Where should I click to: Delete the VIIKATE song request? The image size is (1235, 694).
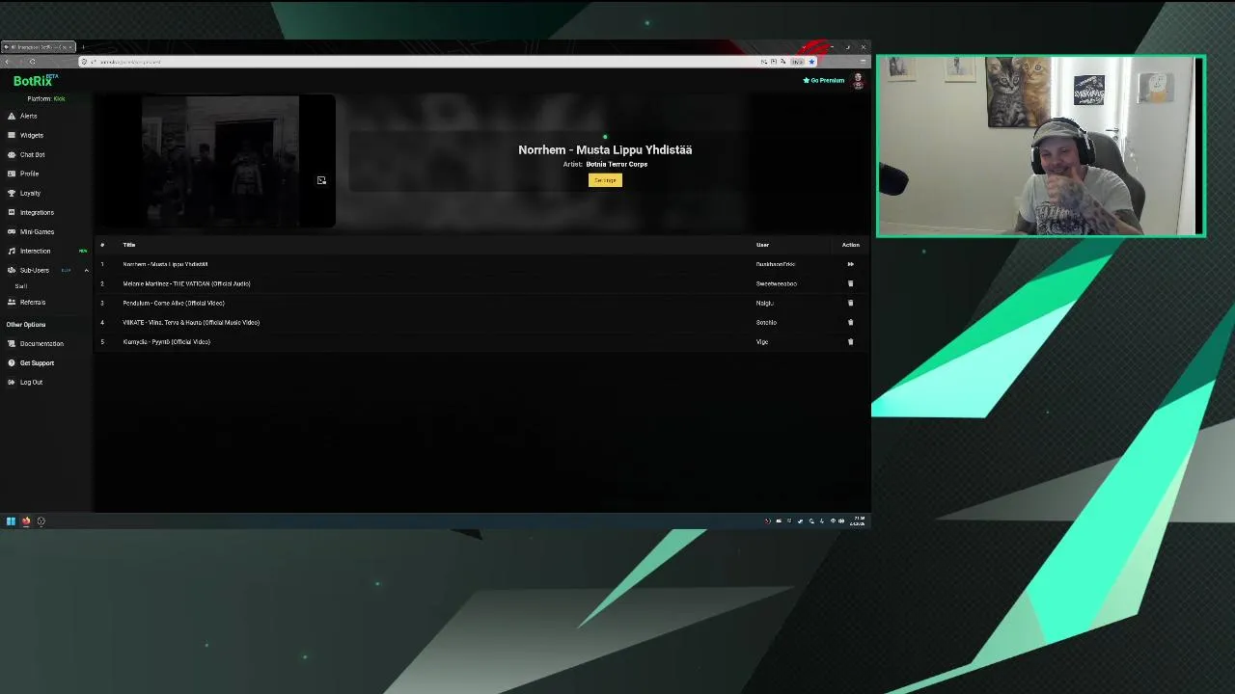pyautogui.click(x=850, y=322)
